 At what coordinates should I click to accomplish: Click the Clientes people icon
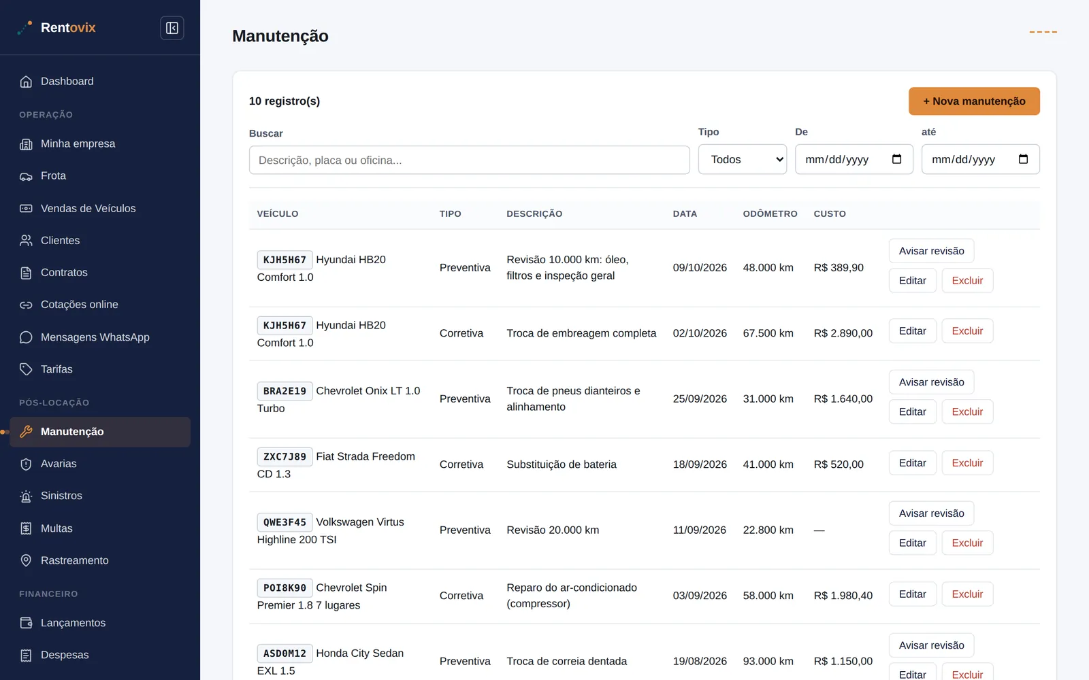[x=26, y=241]
